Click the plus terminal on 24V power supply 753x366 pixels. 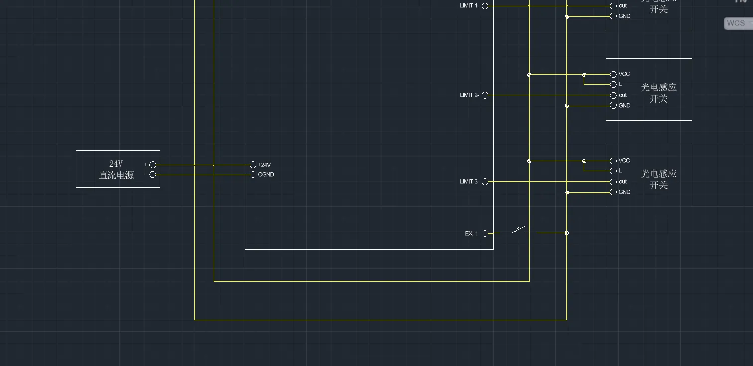153,165
